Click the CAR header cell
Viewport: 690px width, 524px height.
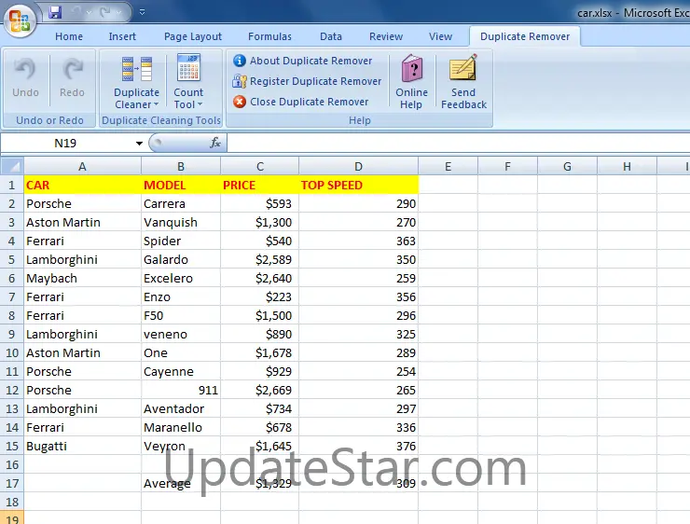tap(82, 185)
